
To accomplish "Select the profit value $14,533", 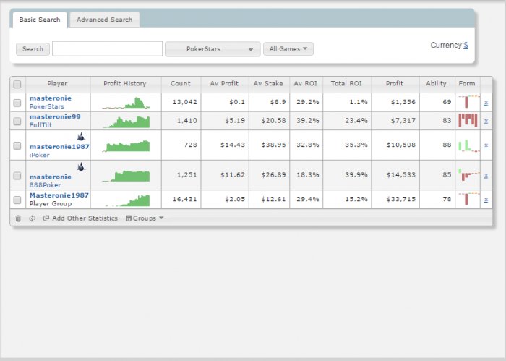I will pyautogui.click(x=401, y=175).
